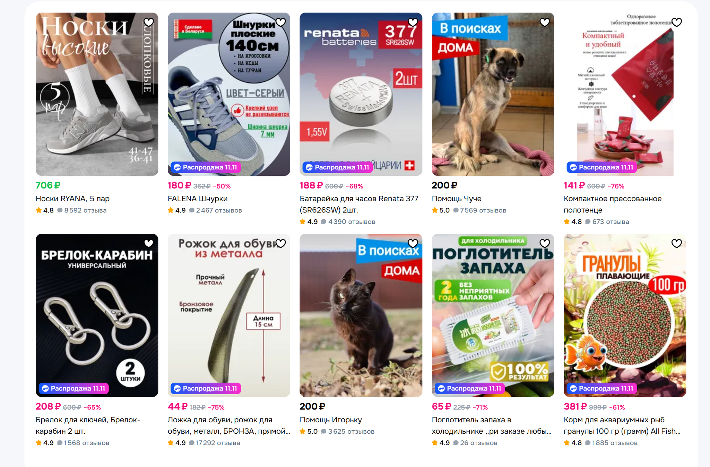Favorite the Носки RYANA socks product
The height and width of the screenshot is (467, 710).
tap(148, 22)
